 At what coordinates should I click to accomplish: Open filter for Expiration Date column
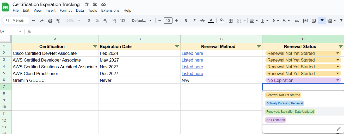[177, 46]
